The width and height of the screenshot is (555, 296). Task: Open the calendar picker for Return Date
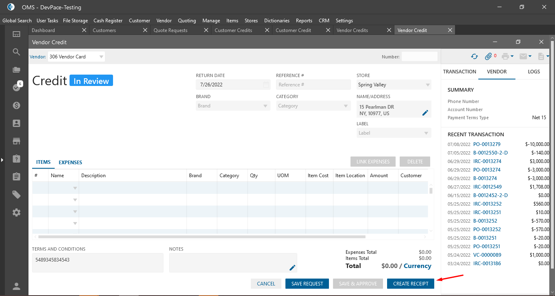coord(266,85)
